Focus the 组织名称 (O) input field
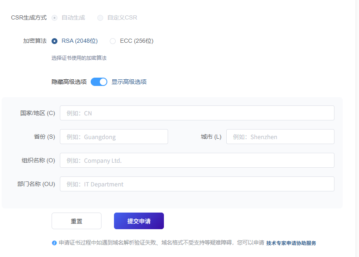This screenshot has height=257, width=359. click(x=197, y=160)
